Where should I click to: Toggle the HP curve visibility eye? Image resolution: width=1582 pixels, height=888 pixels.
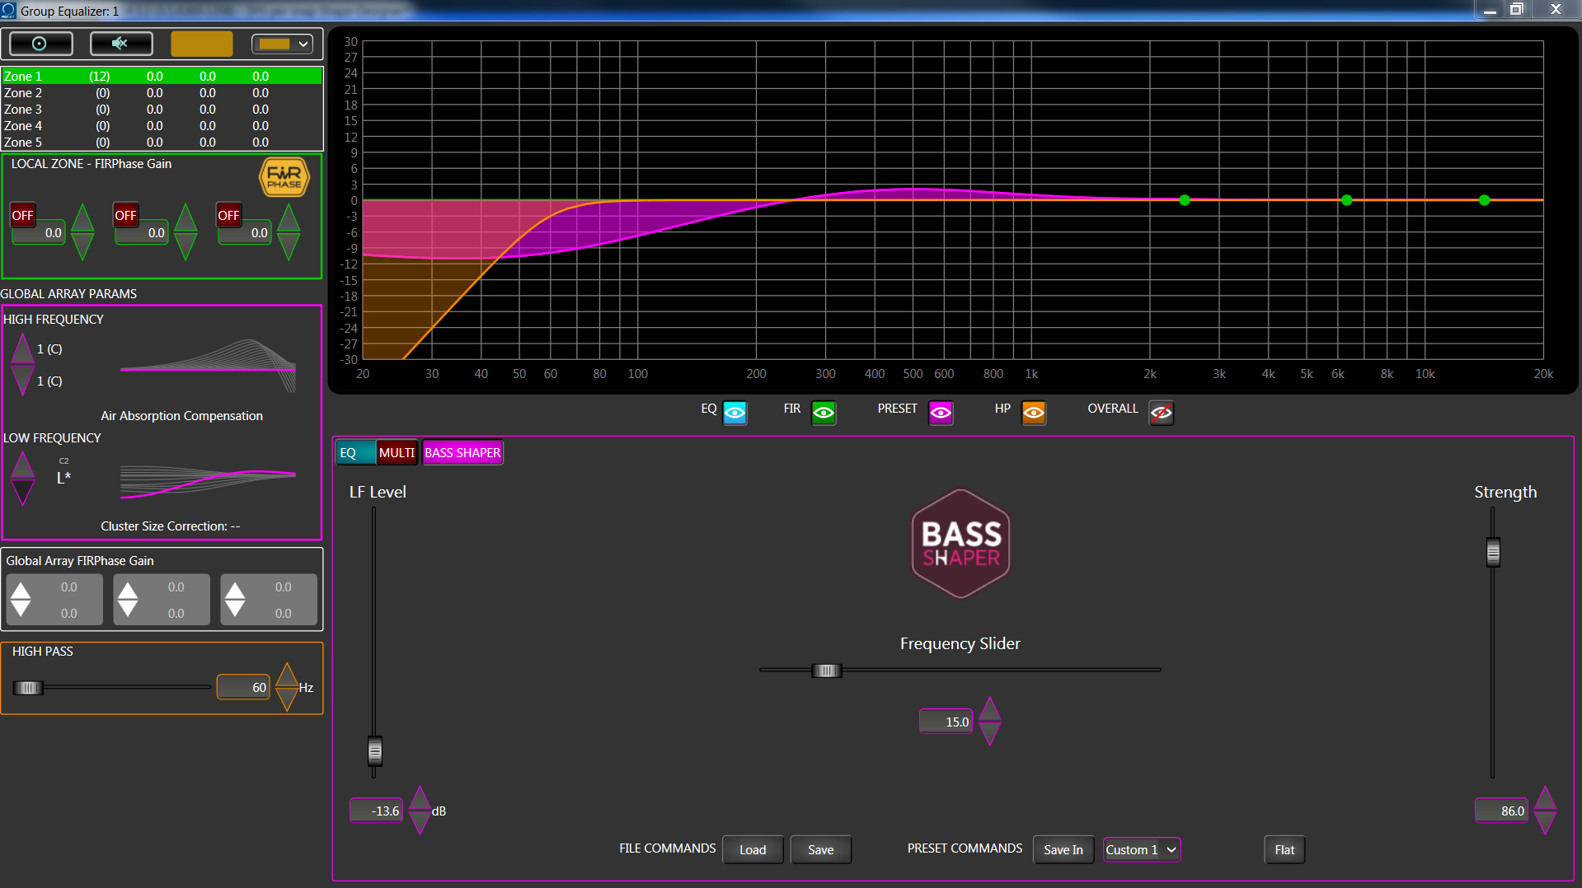[x=1034, y=412]
